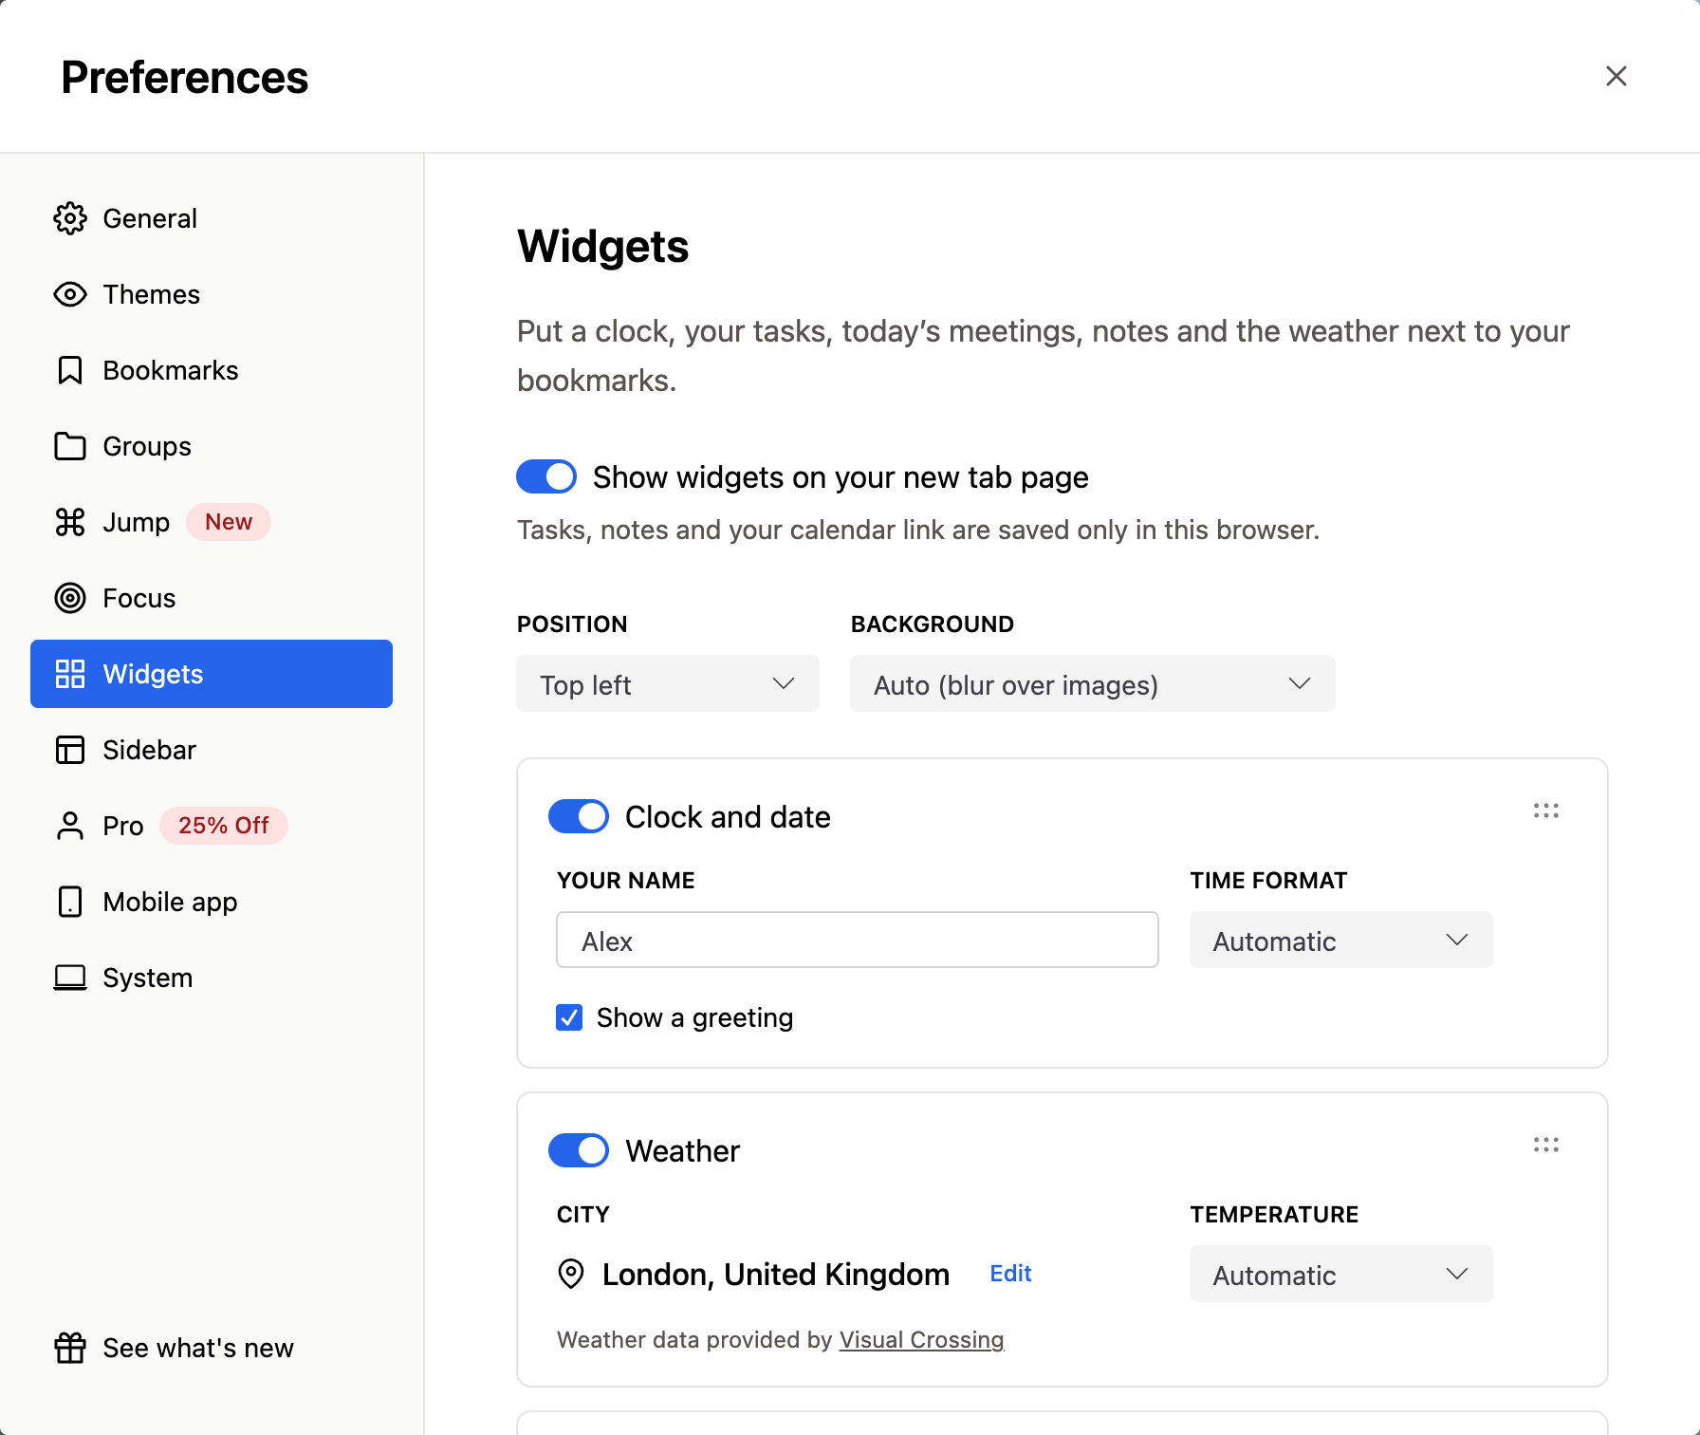Uncheck the Show a greeting checkbox
Screen dimensions: 1700x1435
click(569, 1017)
